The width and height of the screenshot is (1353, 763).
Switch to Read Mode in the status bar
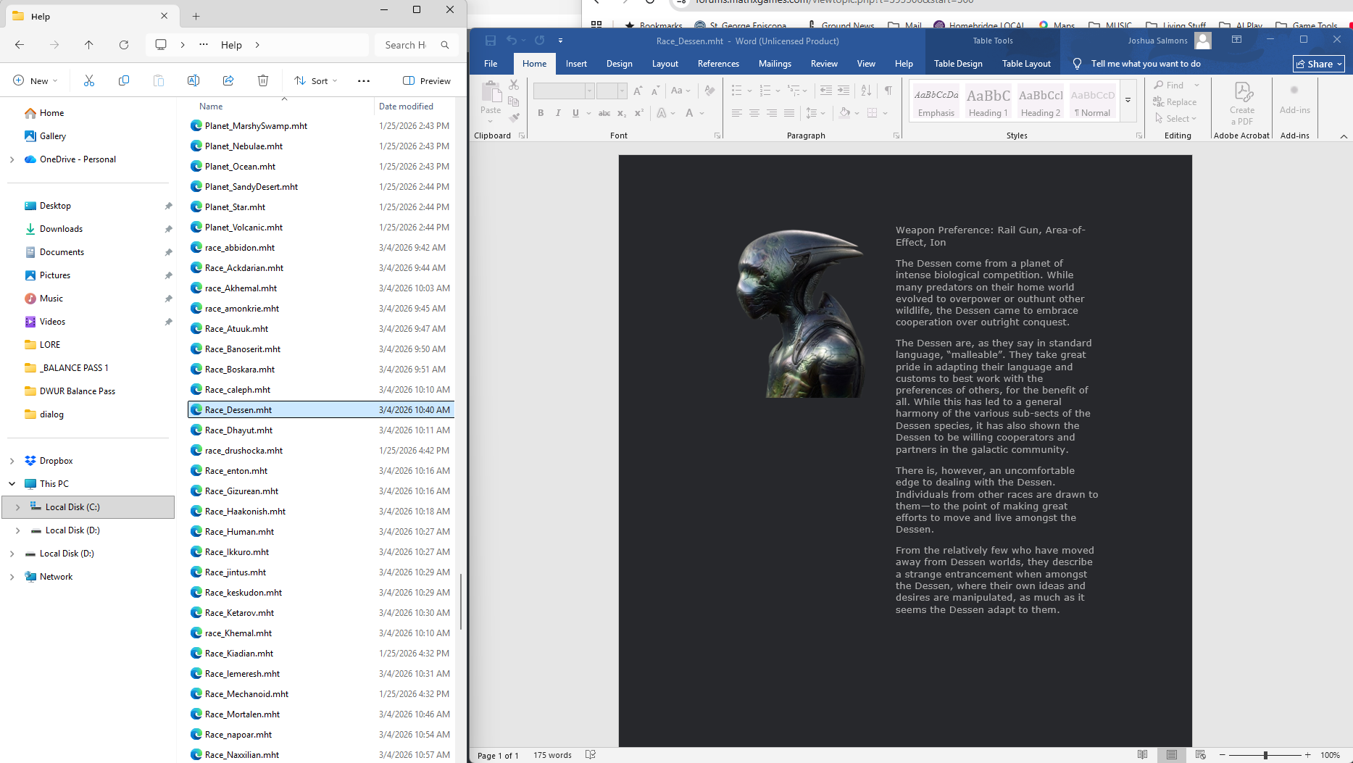[1144, 754]
